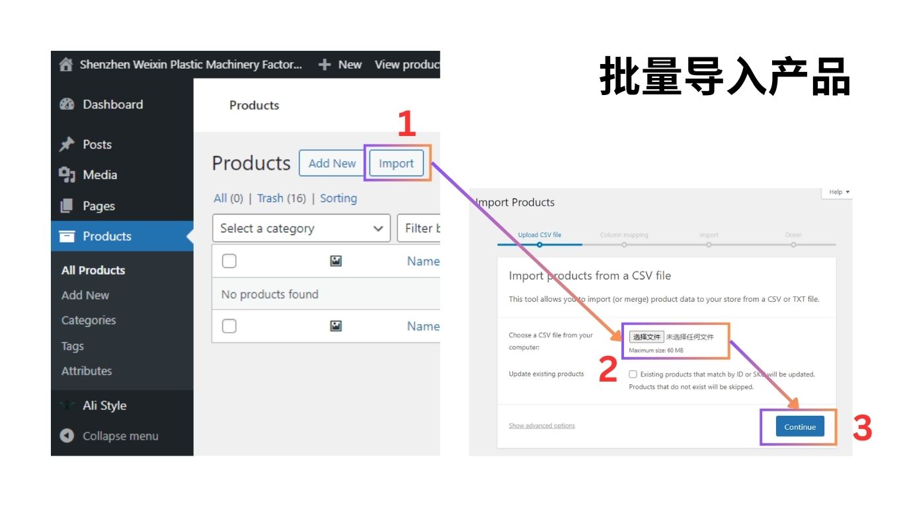Click the home icon in admin bar
The height and width of the screenshot is (507, 903).
pos(65,65)
